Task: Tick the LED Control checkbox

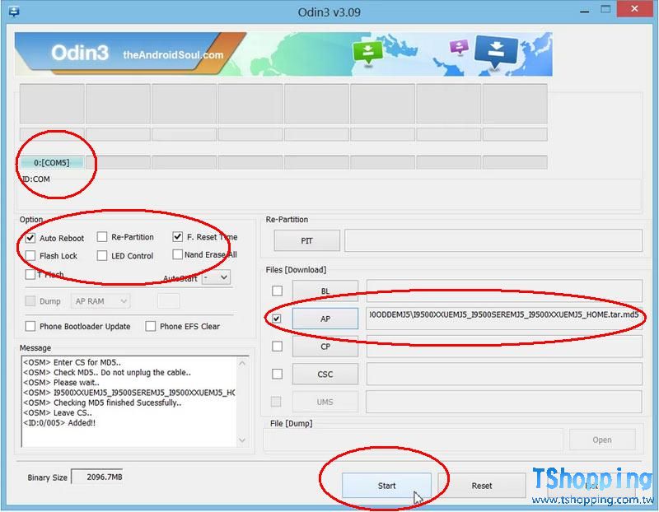Action: coord(101,255)
